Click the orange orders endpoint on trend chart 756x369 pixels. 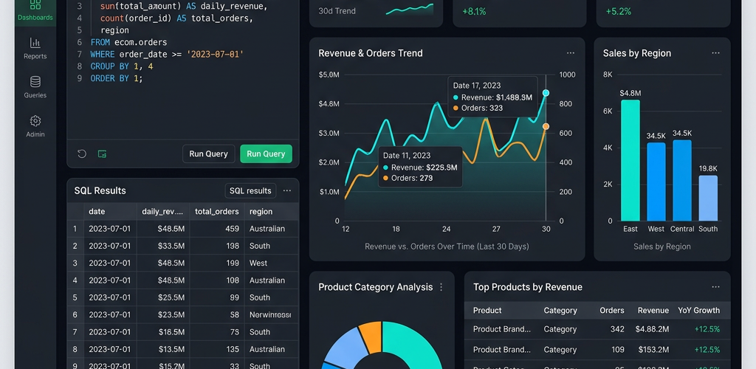(546, 126)
